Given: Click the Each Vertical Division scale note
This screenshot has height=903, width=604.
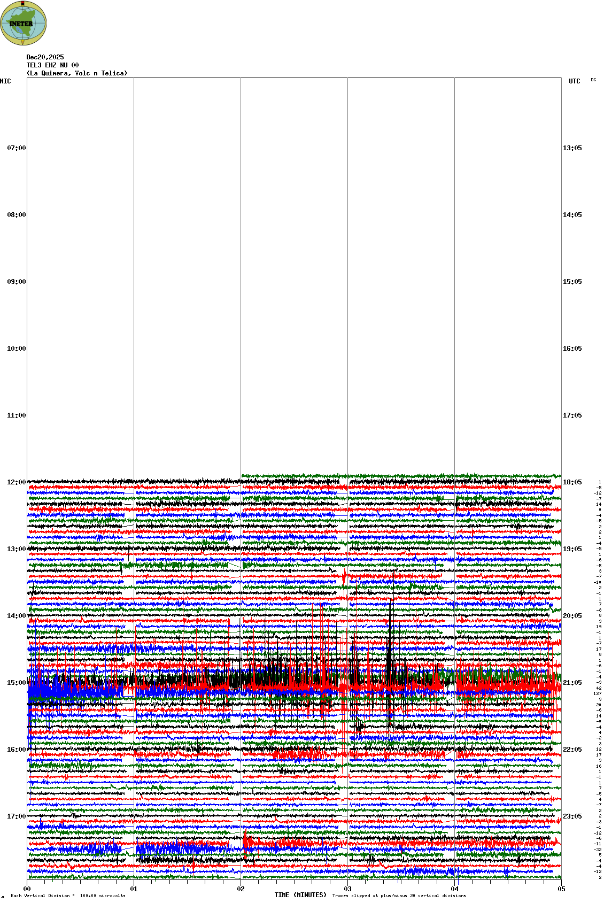Looking at the screenshot, I should [x=68, y=896].
